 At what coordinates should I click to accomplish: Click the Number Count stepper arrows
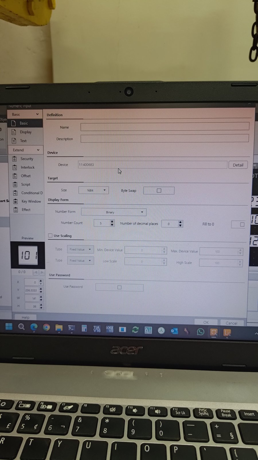[112, 223]
